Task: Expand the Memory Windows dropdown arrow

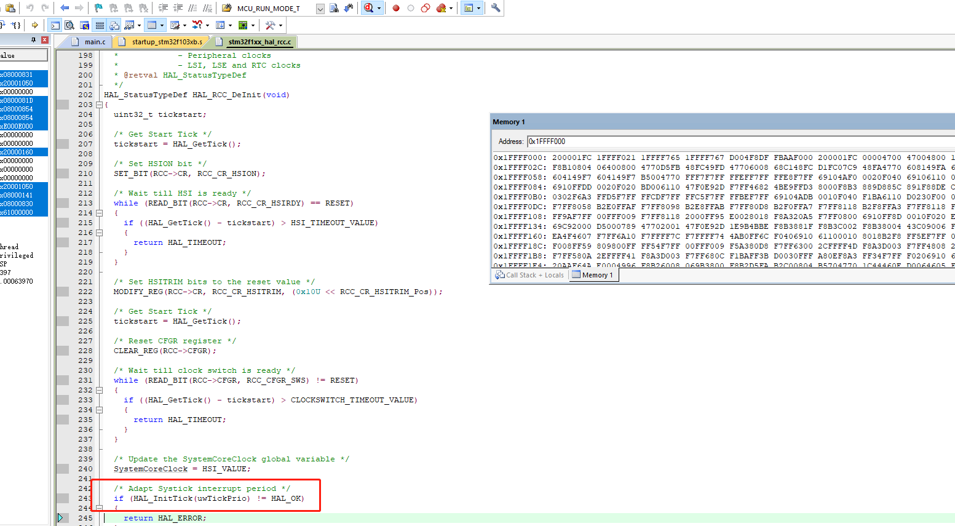Action: (x=162, y=25)
